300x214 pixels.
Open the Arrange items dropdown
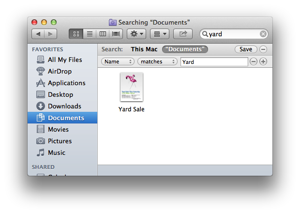(159, 34)
